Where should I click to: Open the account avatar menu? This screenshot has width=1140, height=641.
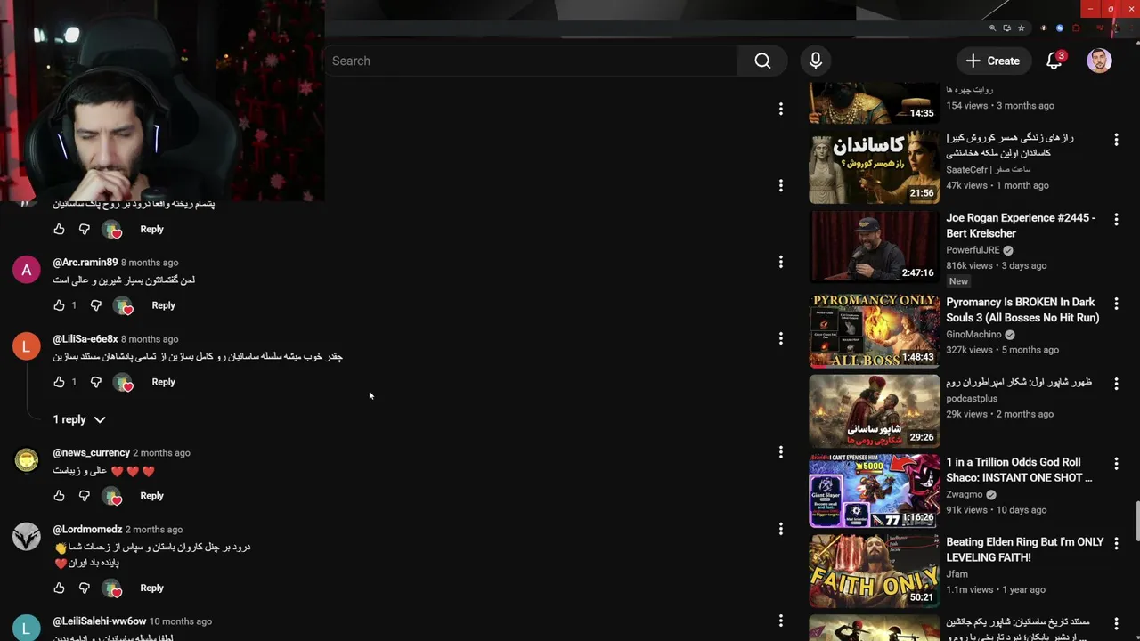(1100, 61)
